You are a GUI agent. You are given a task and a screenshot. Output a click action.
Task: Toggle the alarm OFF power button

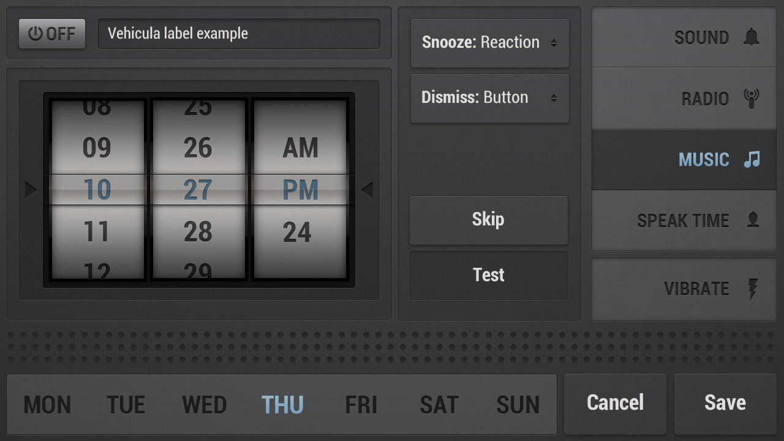point(52,34)
